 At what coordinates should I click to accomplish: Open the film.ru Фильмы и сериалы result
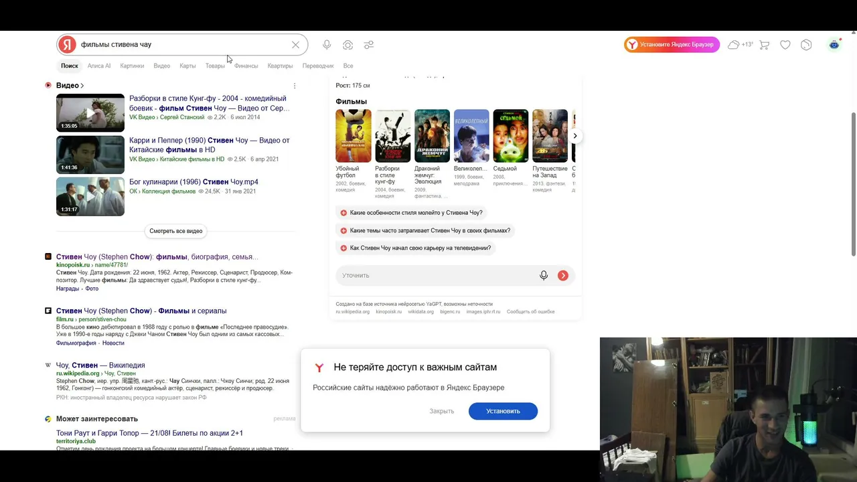pos(141,311)
